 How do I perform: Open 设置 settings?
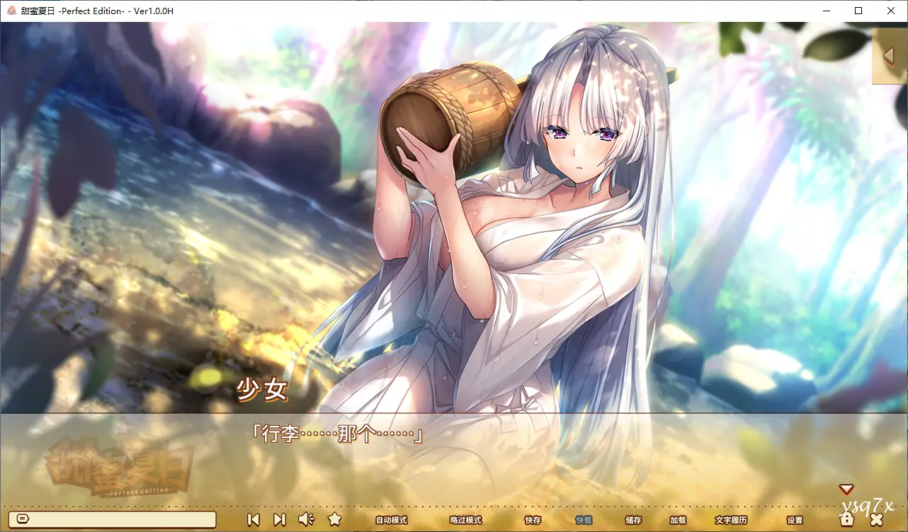click(795, 520)
